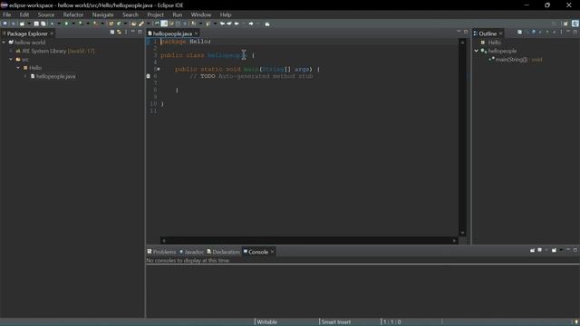
Task: Switch to the Javadoc tab
Action: pyautogui.click(x=192, y=252)
